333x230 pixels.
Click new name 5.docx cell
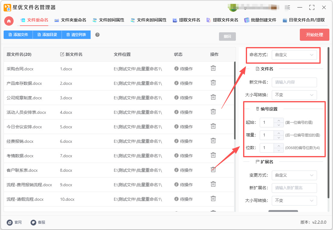point(66,127)
